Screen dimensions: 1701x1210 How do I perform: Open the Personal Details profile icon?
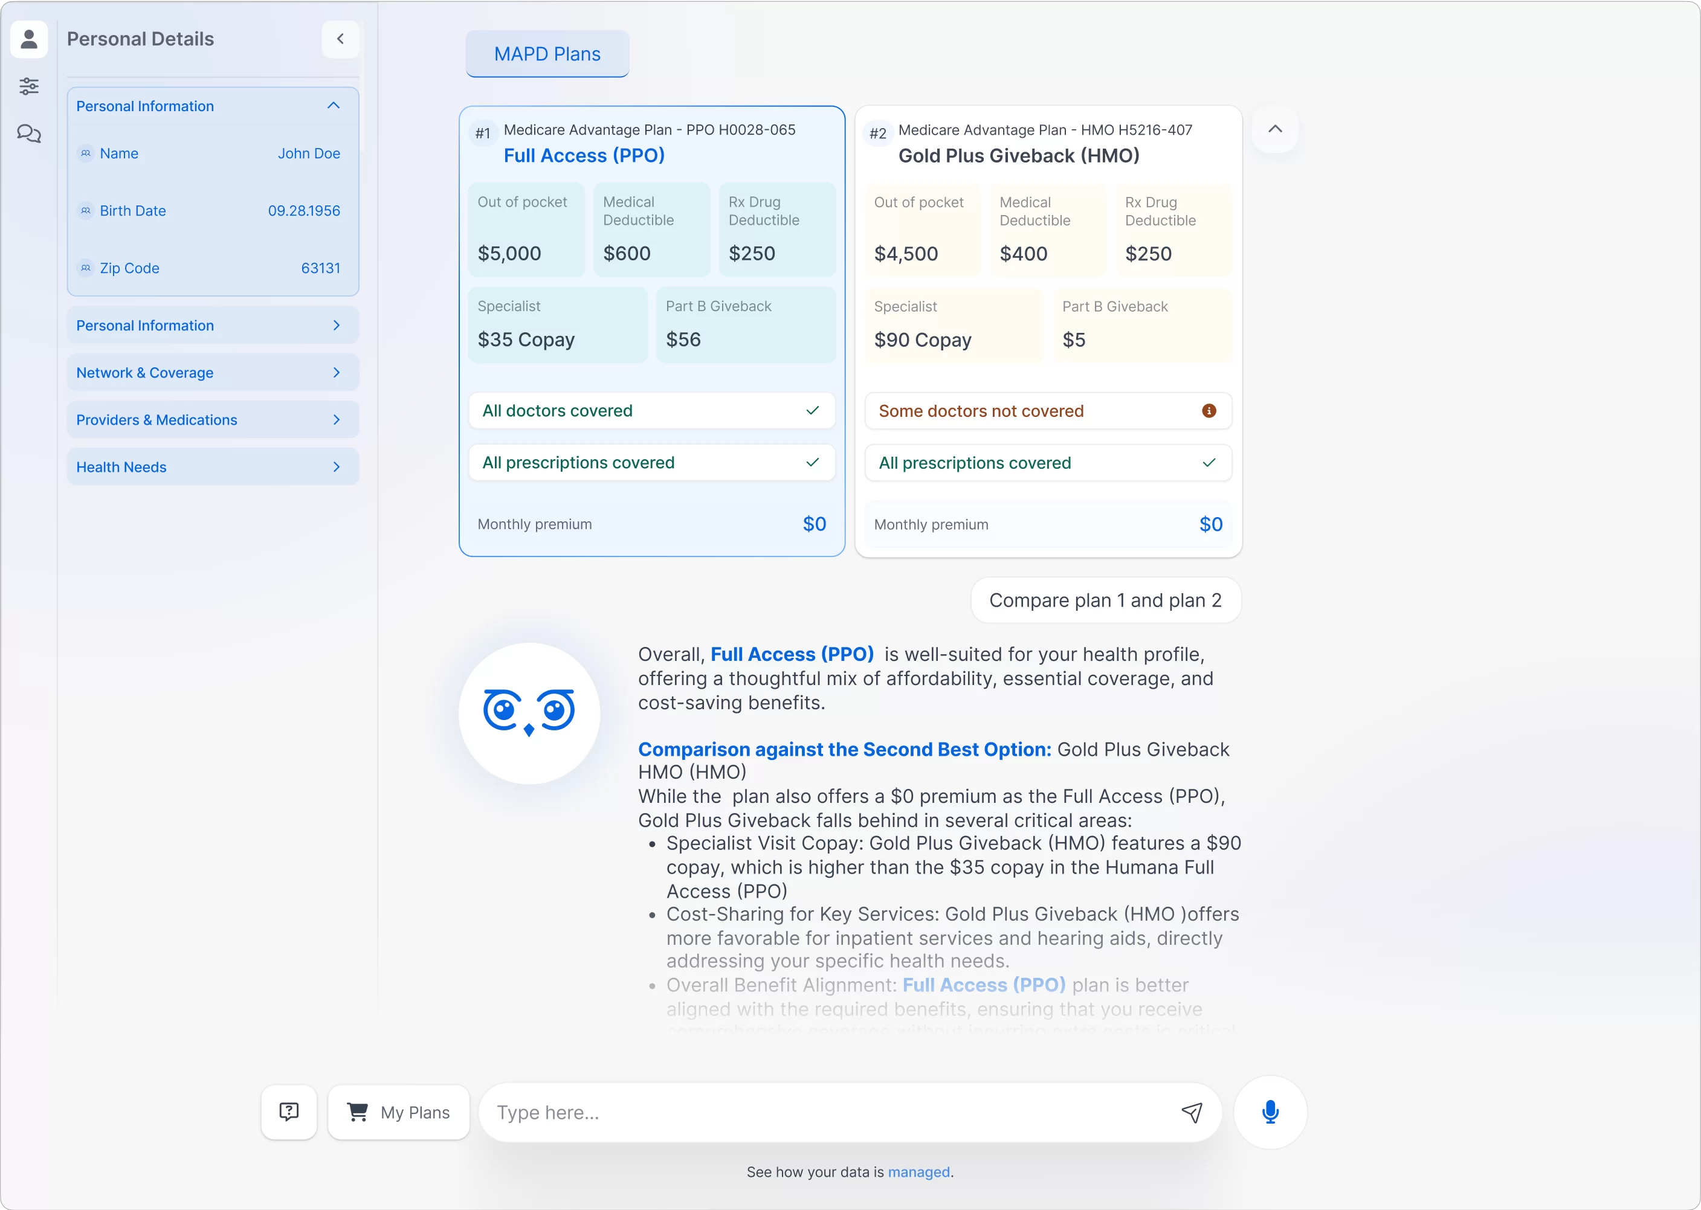(30, 39)
